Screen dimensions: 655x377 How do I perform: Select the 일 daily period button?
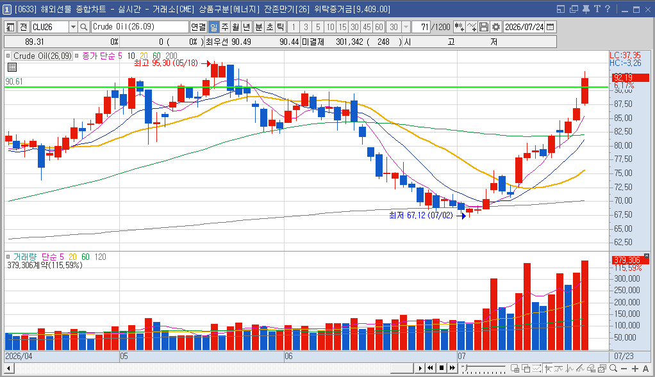pos(213,27)
